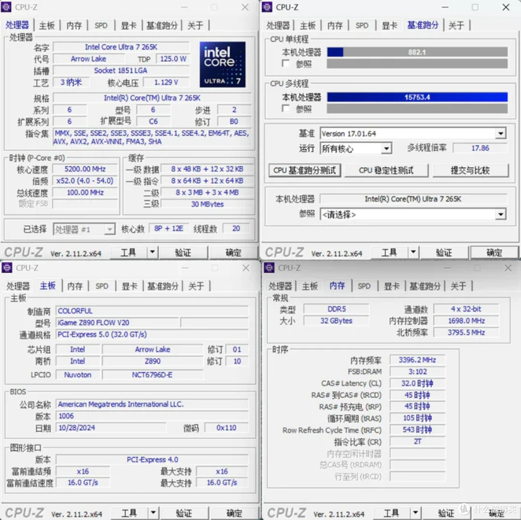Switch to 处理器 tab in the mainboard window
The image size is (521, 520).
tap(18, 286)
